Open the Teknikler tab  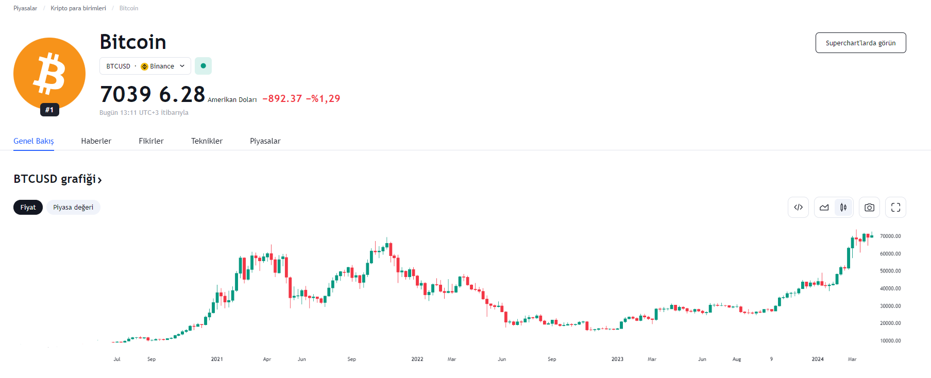(206, 141)
